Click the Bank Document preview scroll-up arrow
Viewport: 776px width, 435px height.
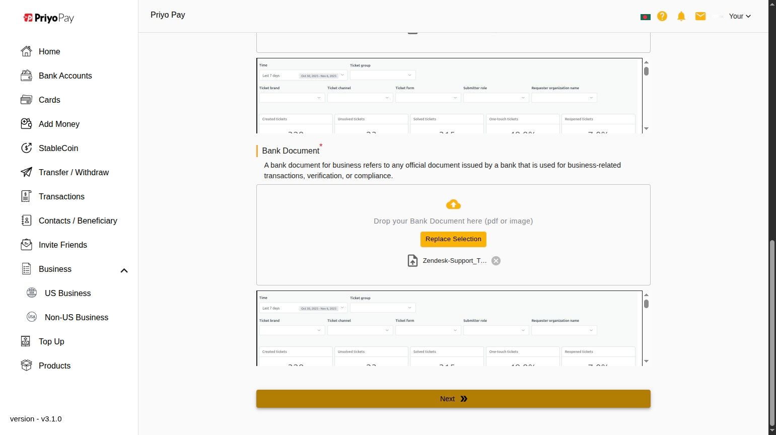pyautogui.click(x=646, y=295)
